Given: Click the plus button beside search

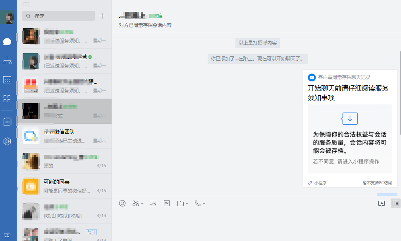Looking at the screenshot, I should [x=102, y=16].
